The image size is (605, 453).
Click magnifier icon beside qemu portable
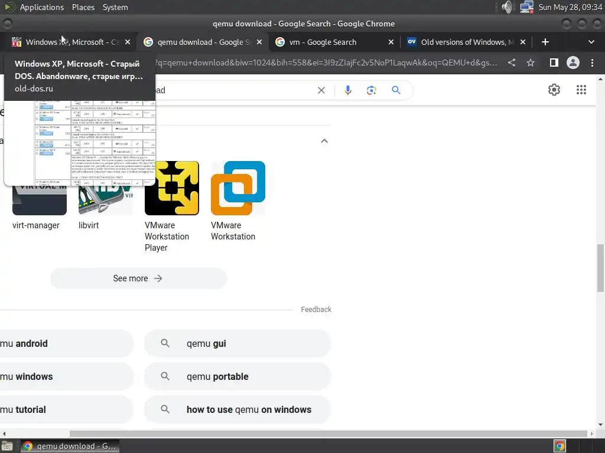tap(165, 376)
